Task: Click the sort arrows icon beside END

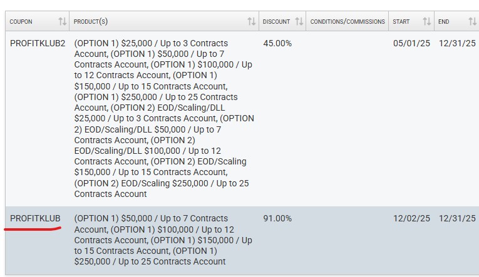Action: [x=472, y=22]
